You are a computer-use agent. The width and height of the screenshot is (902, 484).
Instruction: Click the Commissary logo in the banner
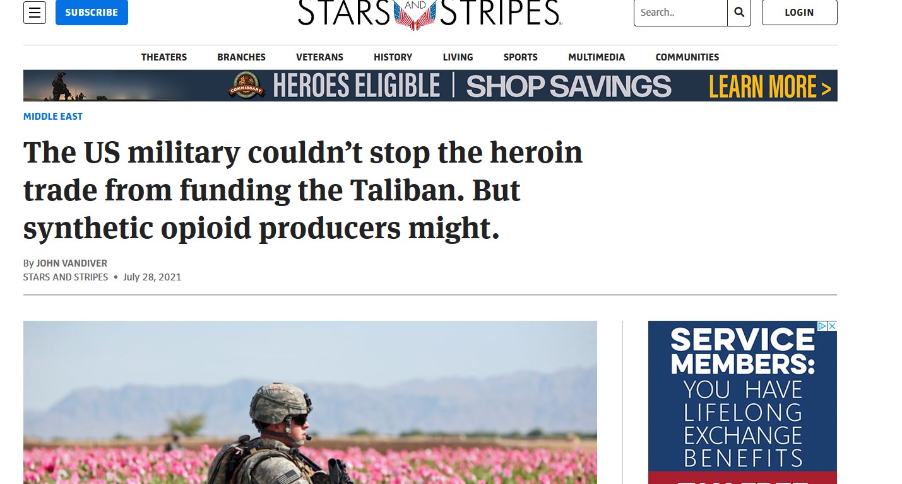[246, 86]
